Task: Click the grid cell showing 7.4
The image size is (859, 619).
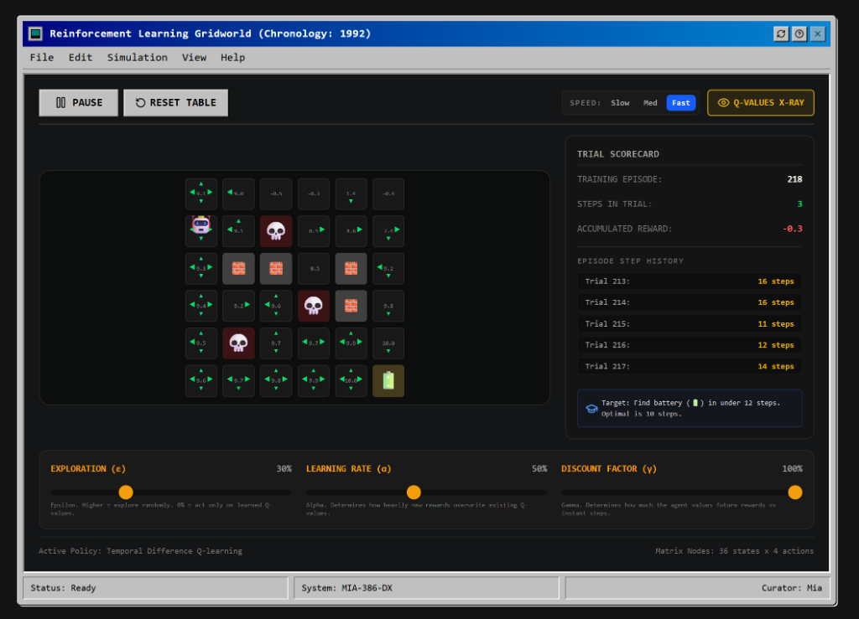Action: 388,231
